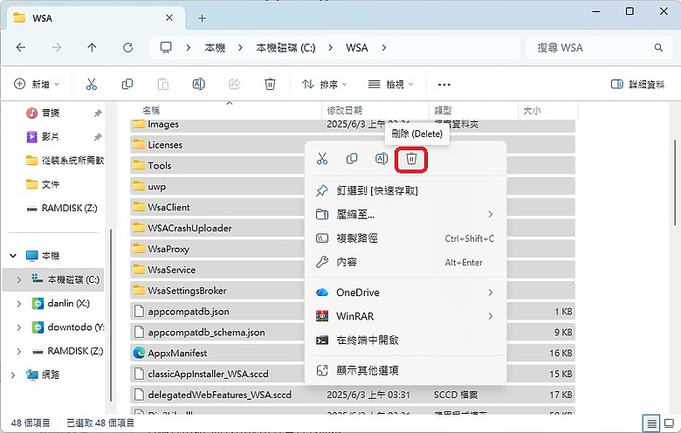Select 在終端中開啟 menu item
Viewport: 681px width, 433px height.
click(405, 340)
